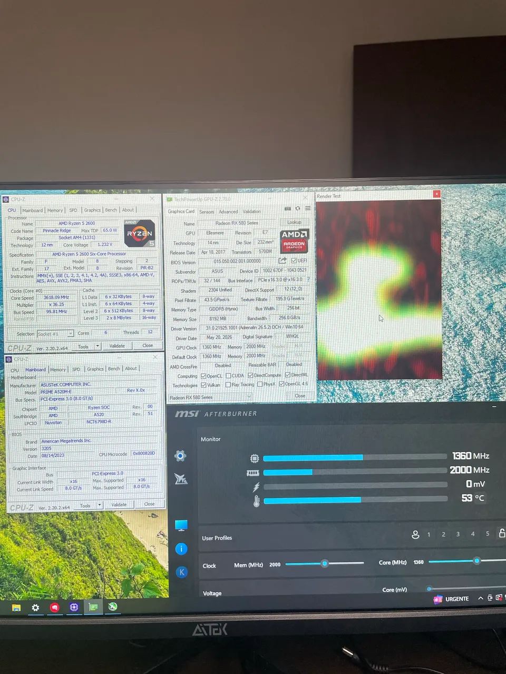The image size is (506, 674).
Task: Click Tools button in upper CPU-Z window
Action: (83, 346)
